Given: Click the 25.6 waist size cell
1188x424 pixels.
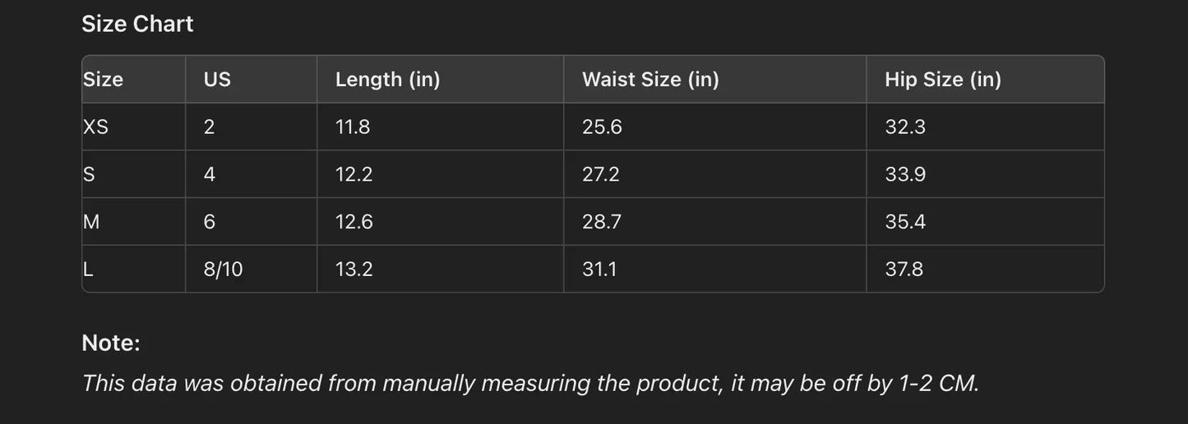Looking at the screenshot, I should click(602, 127).
